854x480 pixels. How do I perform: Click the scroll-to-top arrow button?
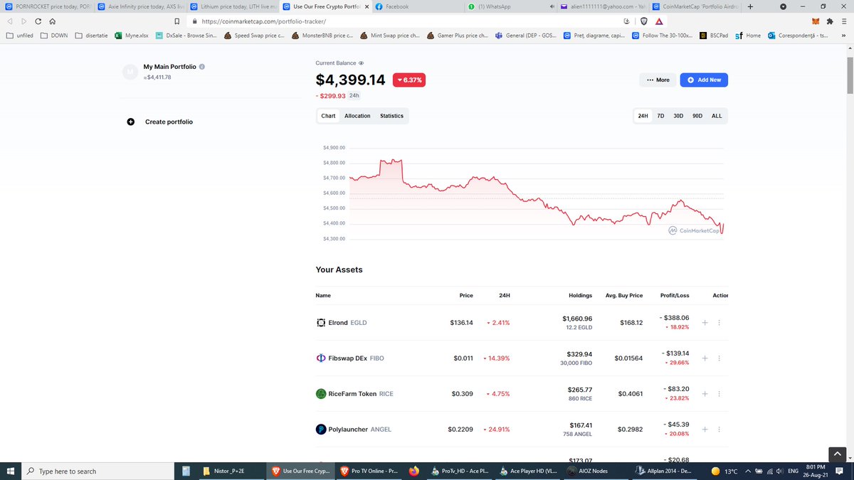(837, 454)
